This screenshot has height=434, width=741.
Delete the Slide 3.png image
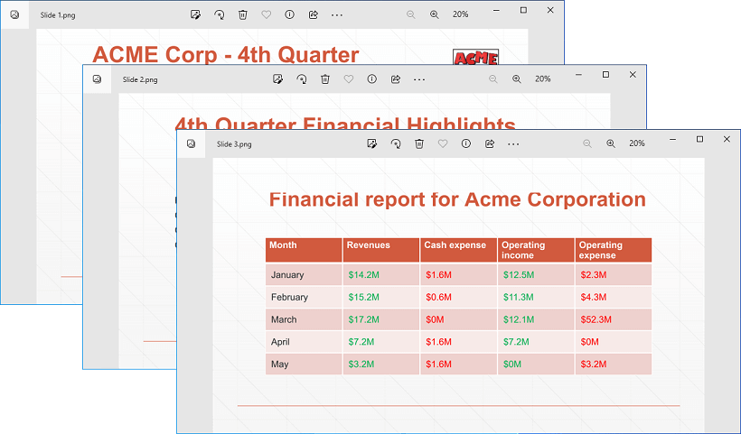[419, 143]
